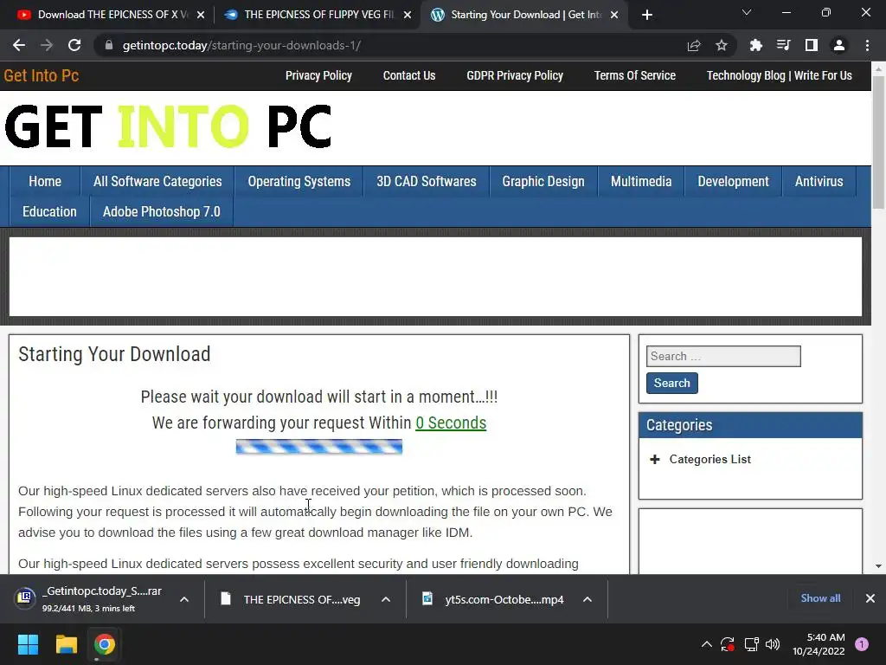Expand options for the rar download
Viewport: 886px width, 665px height.
tap(184, 599)
